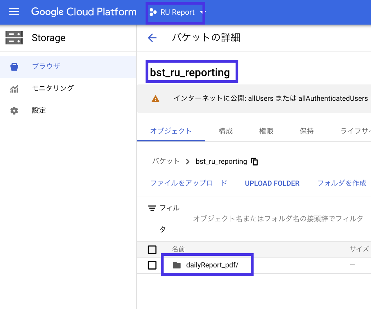Expand the RU Report project dropdown arrow

pyautogui.click(x=202, y=12)
